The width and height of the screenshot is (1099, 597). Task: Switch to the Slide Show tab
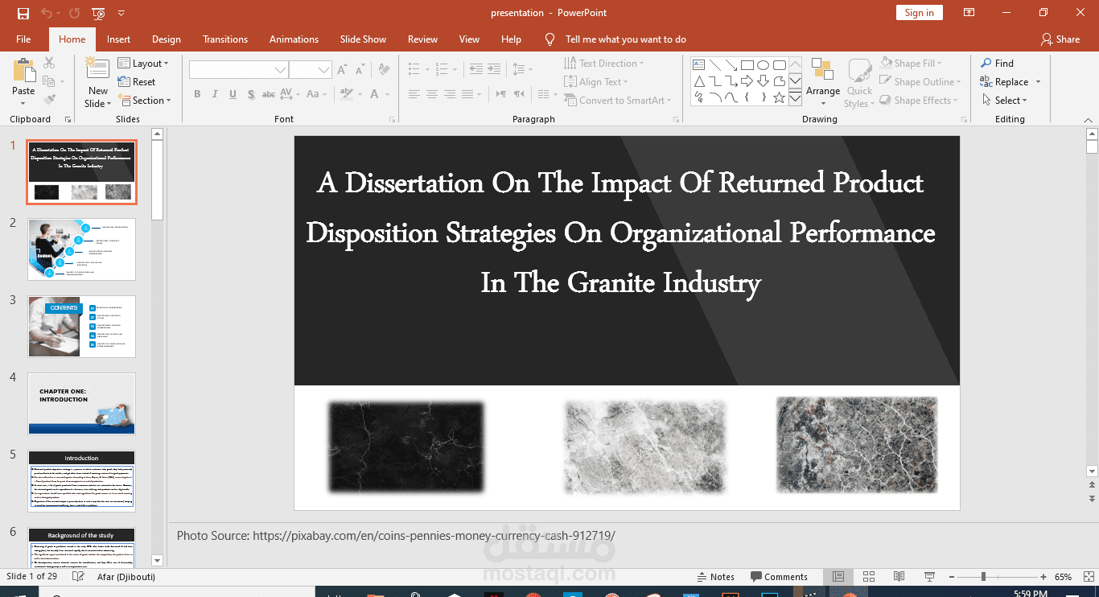click(x=363, y=39)
